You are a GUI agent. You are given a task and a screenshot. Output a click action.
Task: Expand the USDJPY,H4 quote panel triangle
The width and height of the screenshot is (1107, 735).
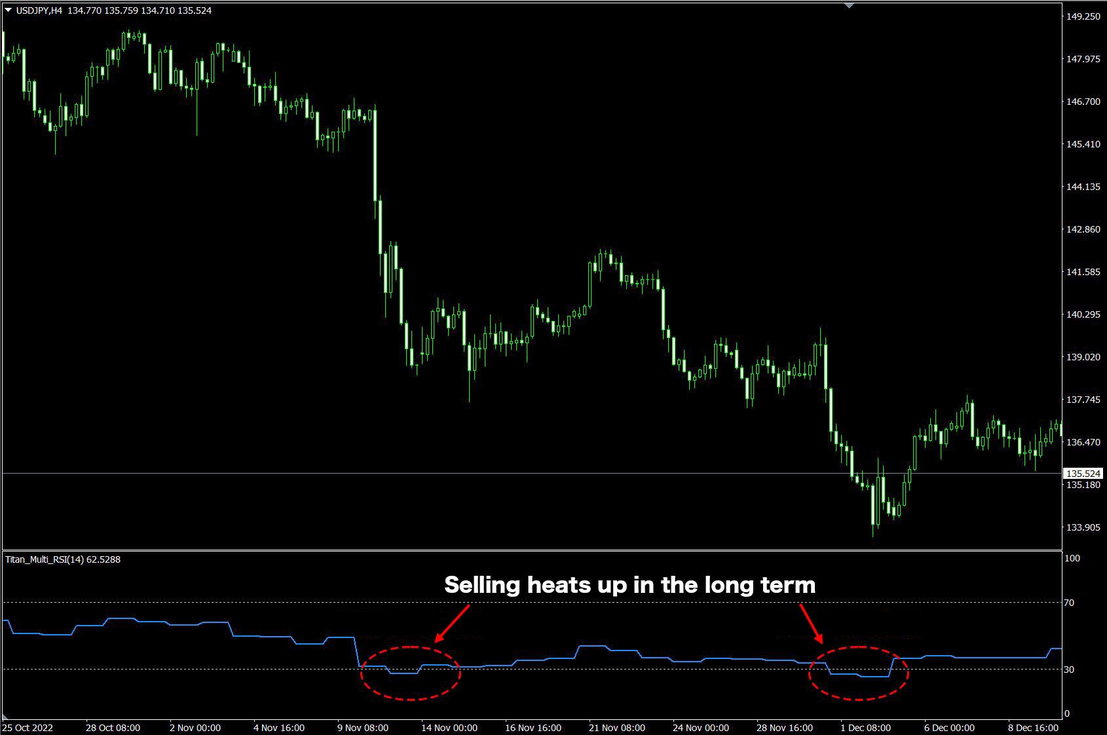8,10
